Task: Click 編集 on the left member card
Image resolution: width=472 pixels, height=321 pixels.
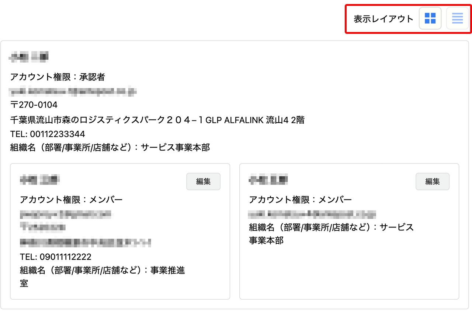Action: pyautogui.click(x=203, y=181)
